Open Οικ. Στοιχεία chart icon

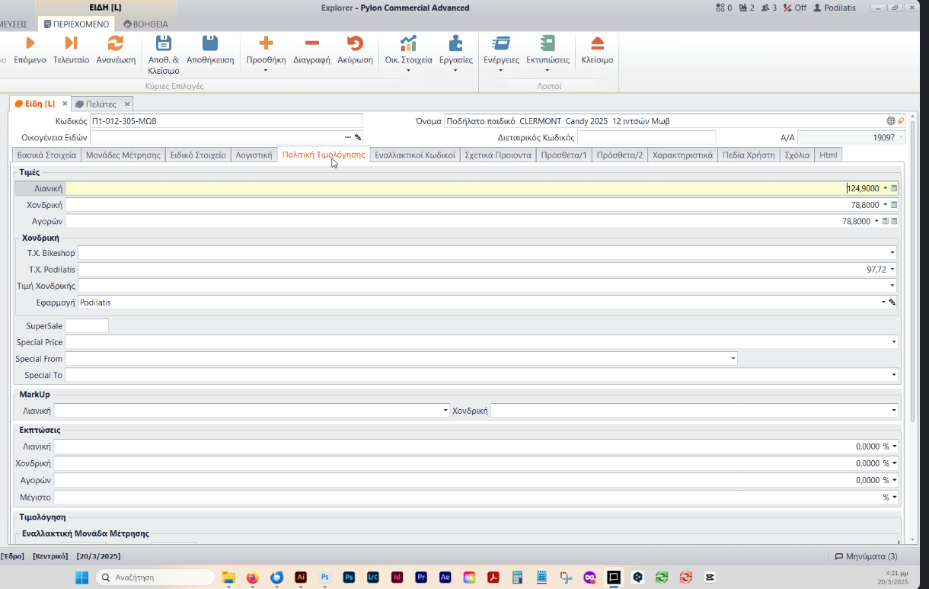pyautogui.click(x=408, y=43)
